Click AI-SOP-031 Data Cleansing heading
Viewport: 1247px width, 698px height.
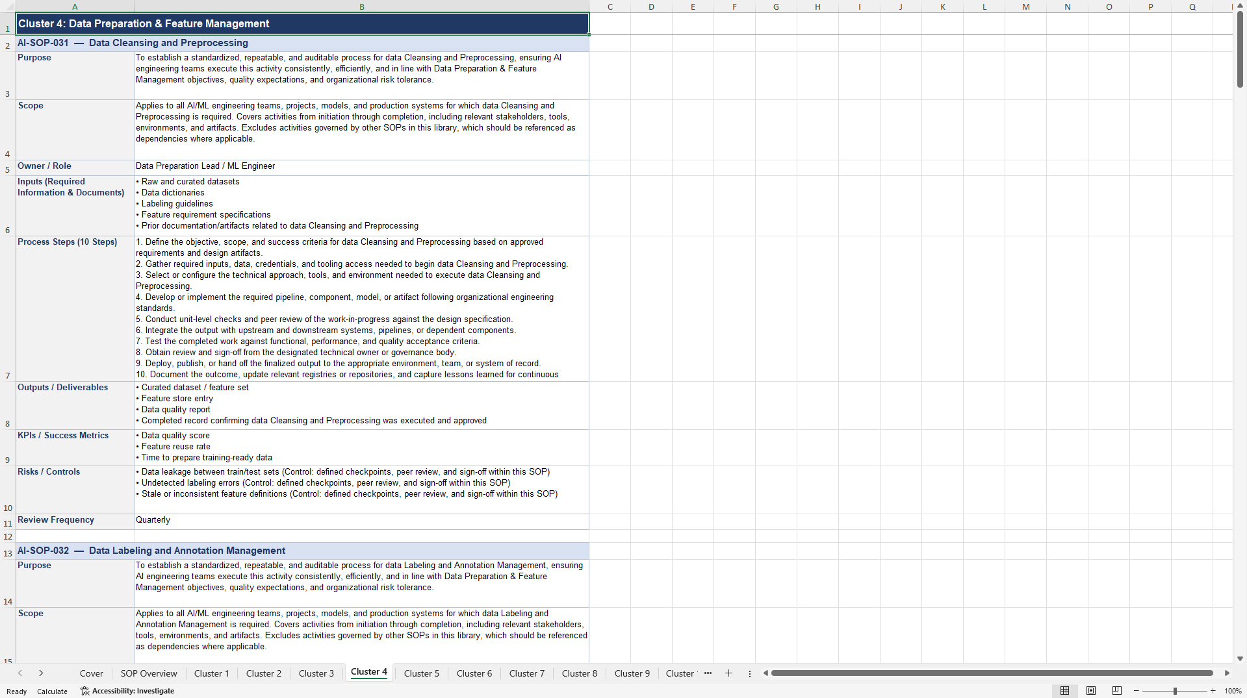pyautogui.click(x=302, y=43)
